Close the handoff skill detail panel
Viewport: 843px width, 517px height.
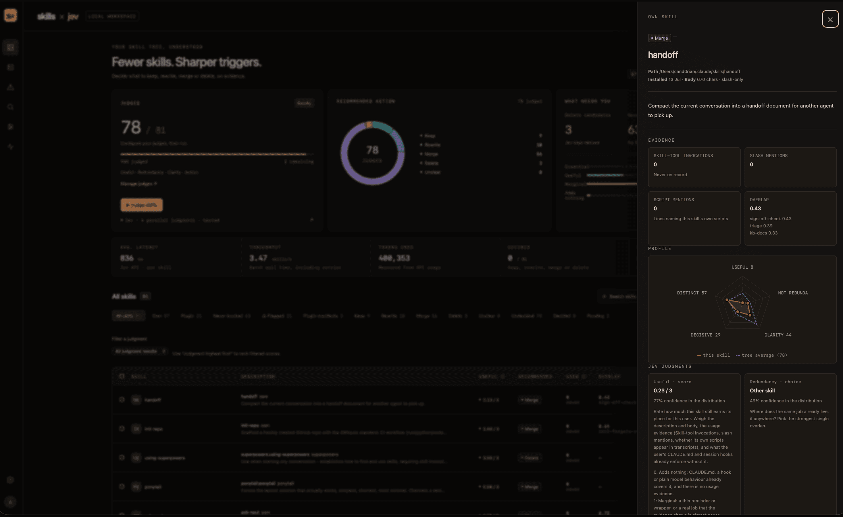tap(830, 19)
